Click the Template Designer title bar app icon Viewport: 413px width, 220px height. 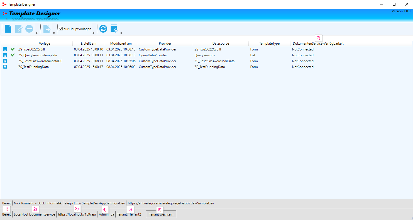tap(4, 4)
